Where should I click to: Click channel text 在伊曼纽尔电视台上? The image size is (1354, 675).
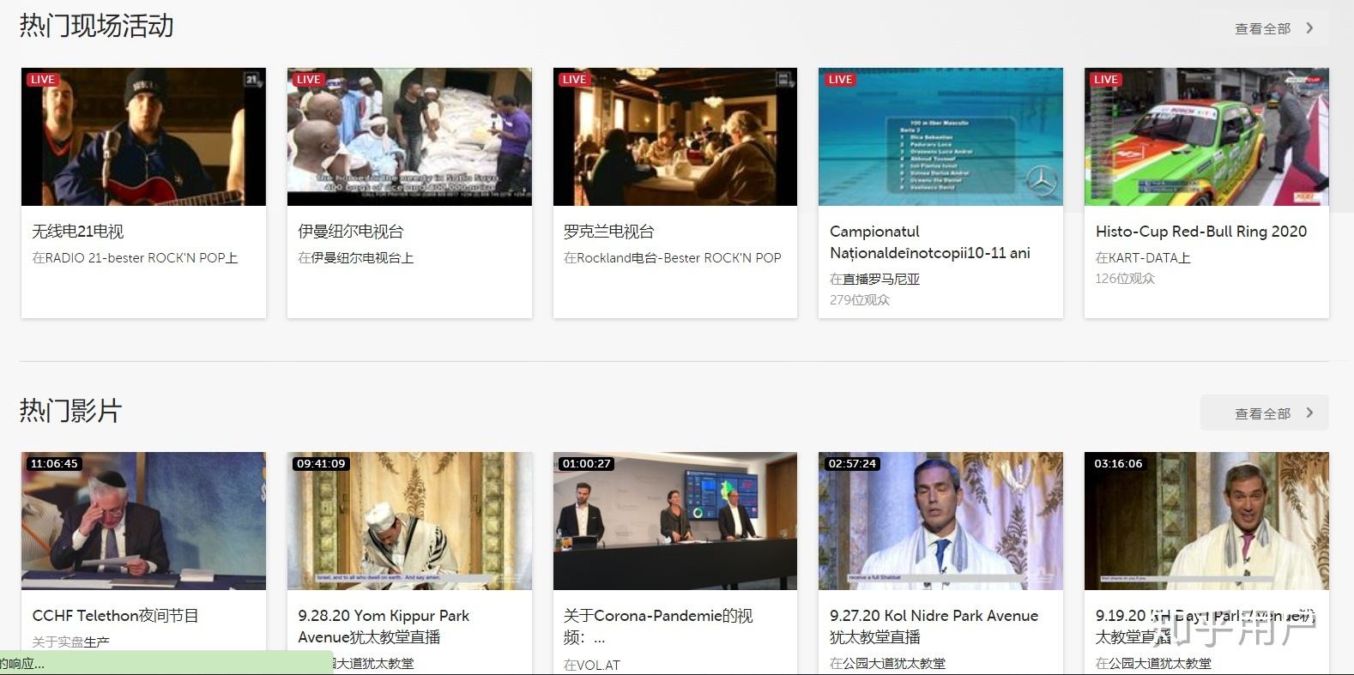(356, 257)
